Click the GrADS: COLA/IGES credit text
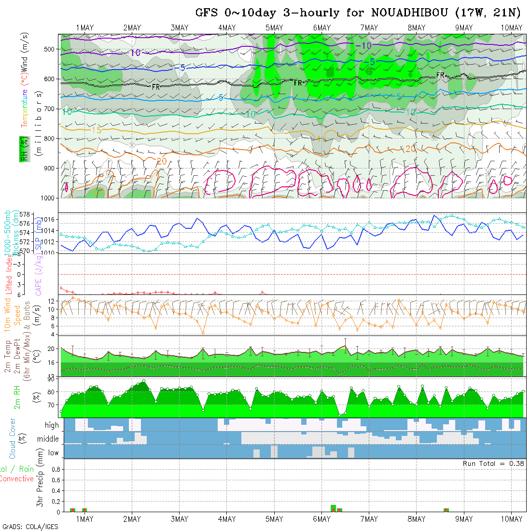The width and height of the screenshot is (531, 531). click(30, 527)
